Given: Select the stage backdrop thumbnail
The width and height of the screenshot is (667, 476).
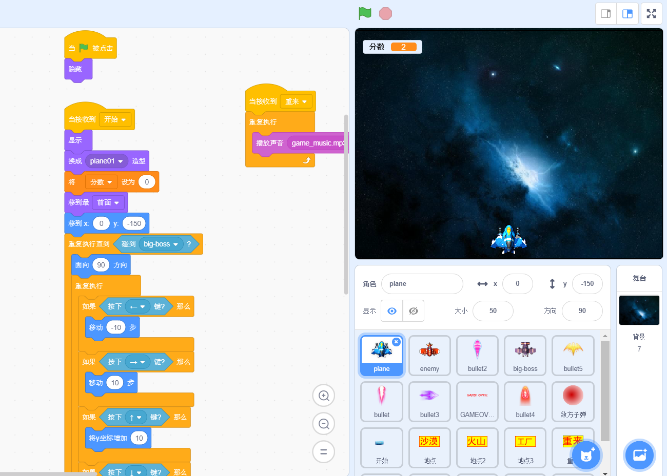Looking at the screenshot, I should (639, 310).
